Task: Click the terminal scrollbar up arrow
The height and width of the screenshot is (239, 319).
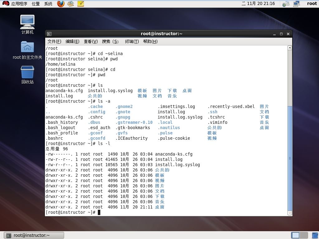Action: 290,48
